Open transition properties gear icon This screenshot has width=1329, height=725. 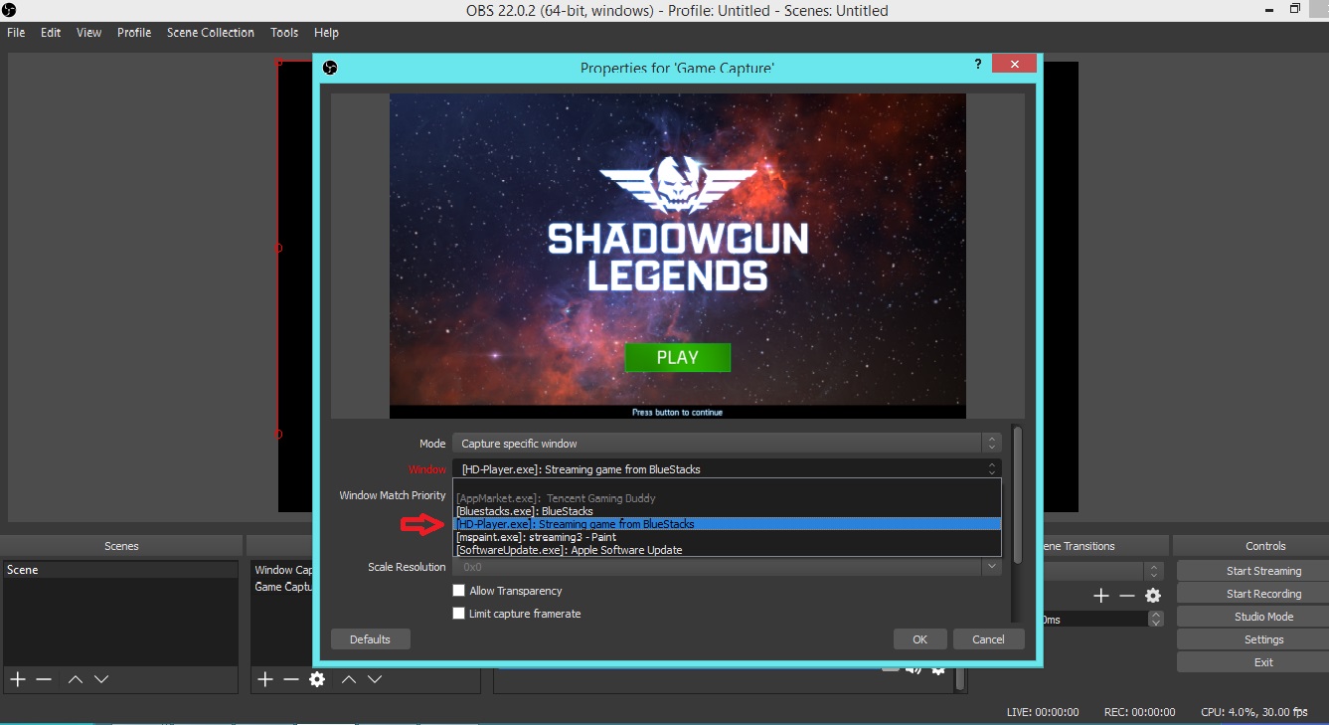(1153, 596)
